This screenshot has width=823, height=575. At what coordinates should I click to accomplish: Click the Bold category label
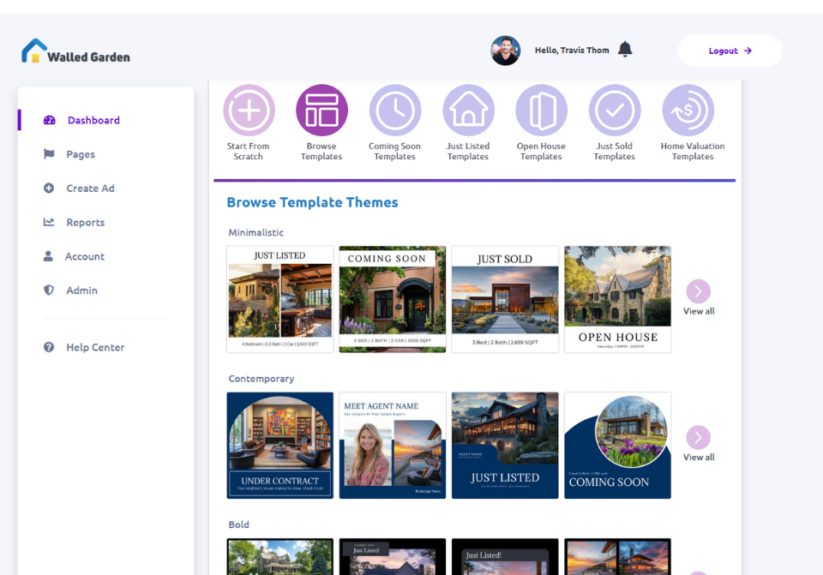pyautogui.click(x=239, y=524)
